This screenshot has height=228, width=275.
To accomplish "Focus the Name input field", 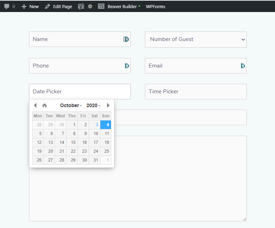I will [80, 39].
